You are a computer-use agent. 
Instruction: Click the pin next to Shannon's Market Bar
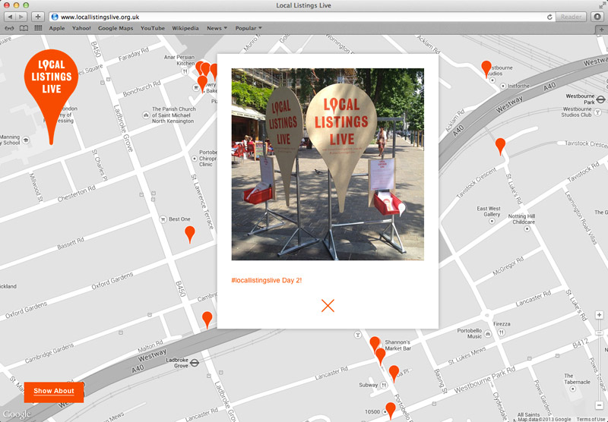pyautogui.click(x=375, y=344)
